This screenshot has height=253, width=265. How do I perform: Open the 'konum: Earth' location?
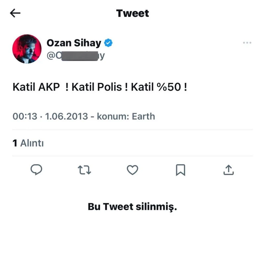click(126, 116)
